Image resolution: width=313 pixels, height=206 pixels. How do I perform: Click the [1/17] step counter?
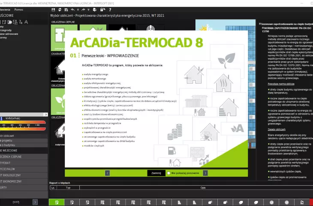(16, 202)
